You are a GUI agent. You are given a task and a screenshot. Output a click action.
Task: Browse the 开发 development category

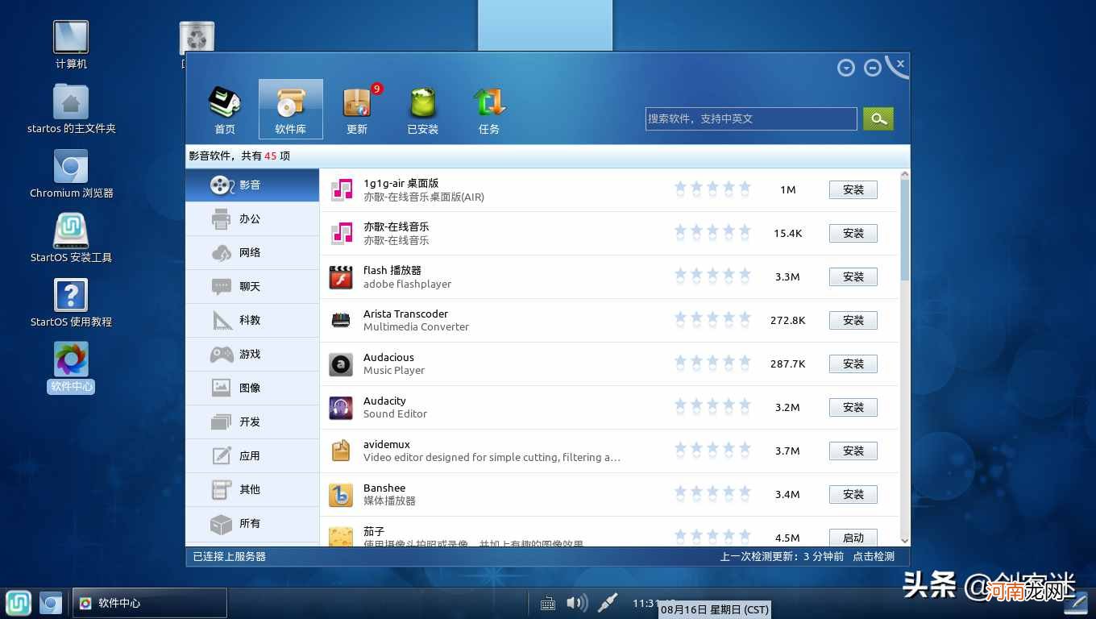(x=250, y=422)
